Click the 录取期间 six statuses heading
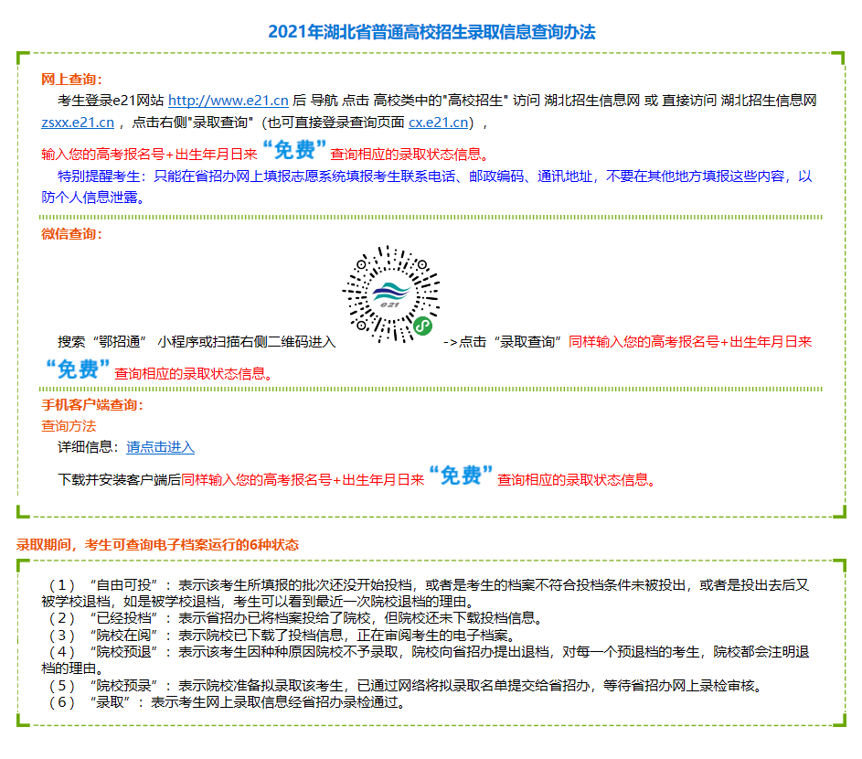This screenshot has height=759, width=862. click(157, 544)
